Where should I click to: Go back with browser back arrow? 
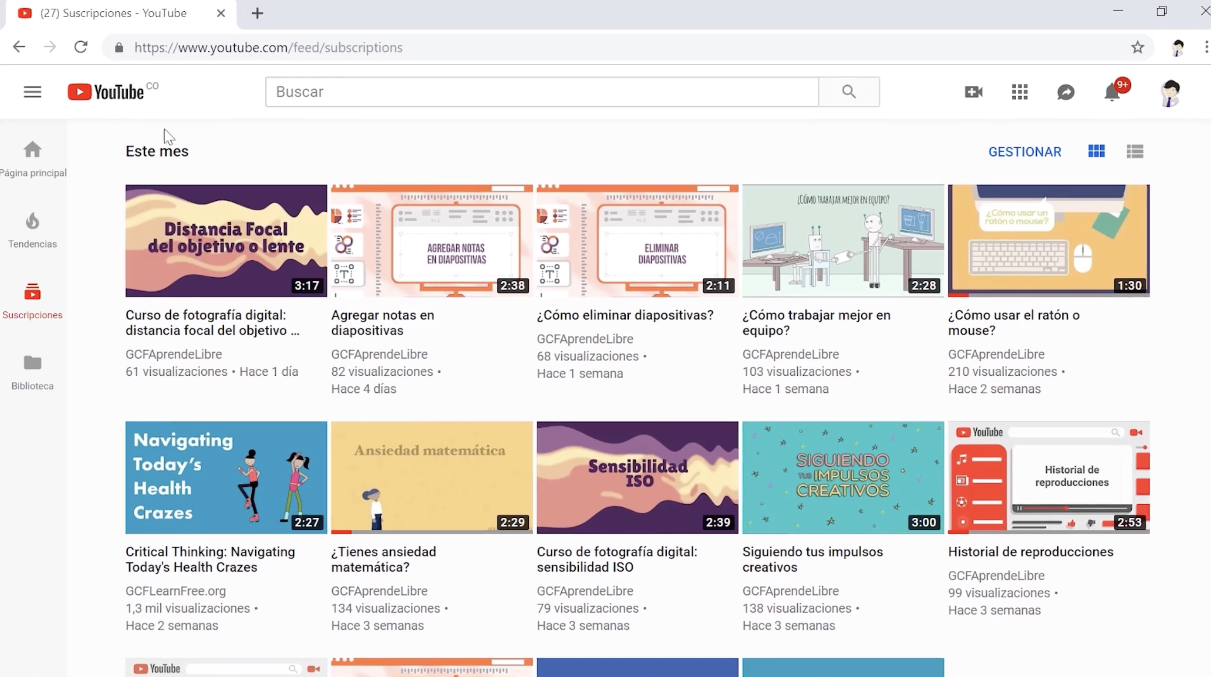[19, 47]
